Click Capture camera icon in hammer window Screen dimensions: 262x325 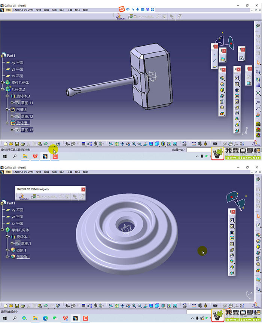pyautogui.click(x=215, y=144)
